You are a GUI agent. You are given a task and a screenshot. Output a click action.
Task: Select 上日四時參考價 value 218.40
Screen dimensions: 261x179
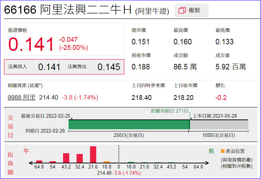pyautogui.click(x=141, y=98)
